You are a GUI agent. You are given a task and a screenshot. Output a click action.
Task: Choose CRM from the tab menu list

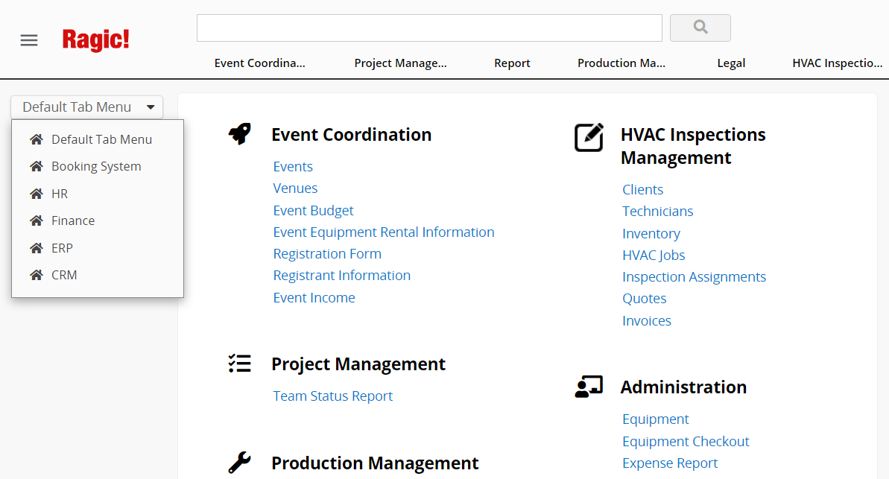click(64, 275)
